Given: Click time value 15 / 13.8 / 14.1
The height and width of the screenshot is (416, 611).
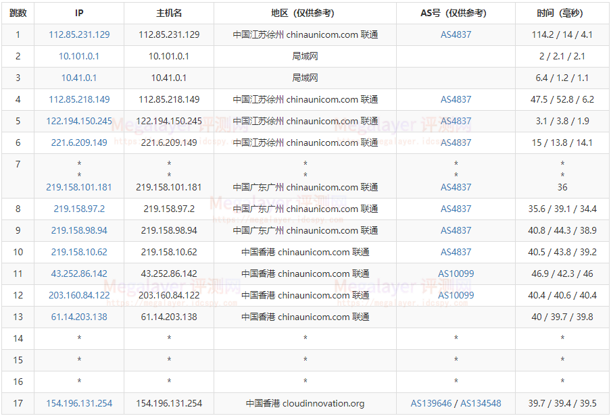Looking at the screenshot, I should pos(562,142).
